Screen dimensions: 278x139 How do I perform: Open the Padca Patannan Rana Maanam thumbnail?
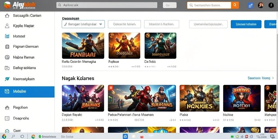142,98
